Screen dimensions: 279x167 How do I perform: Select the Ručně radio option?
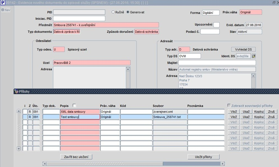click(113, 12)
